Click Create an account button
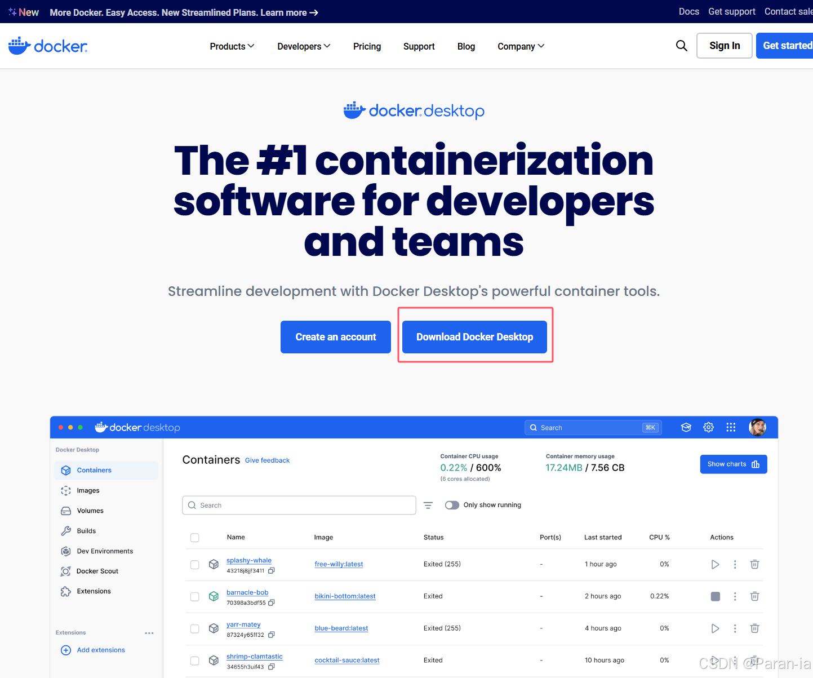 [x=336, y=337]
